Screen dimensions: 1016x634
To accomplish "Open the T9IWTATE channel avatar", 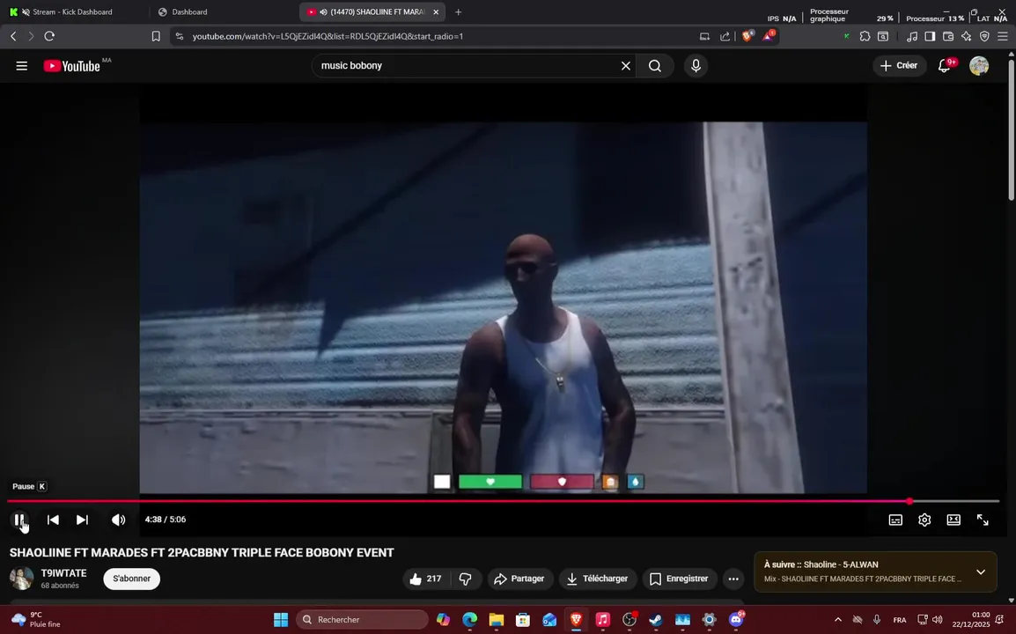I will (21, 579).
